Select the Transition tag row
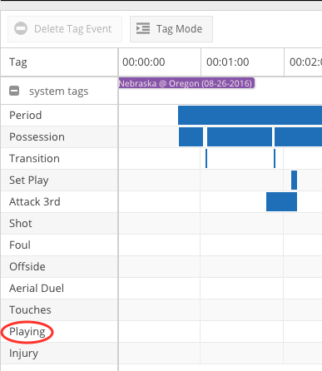Image resolution: width=322 pixels, height=371 pixels. (x=59, y=159)
